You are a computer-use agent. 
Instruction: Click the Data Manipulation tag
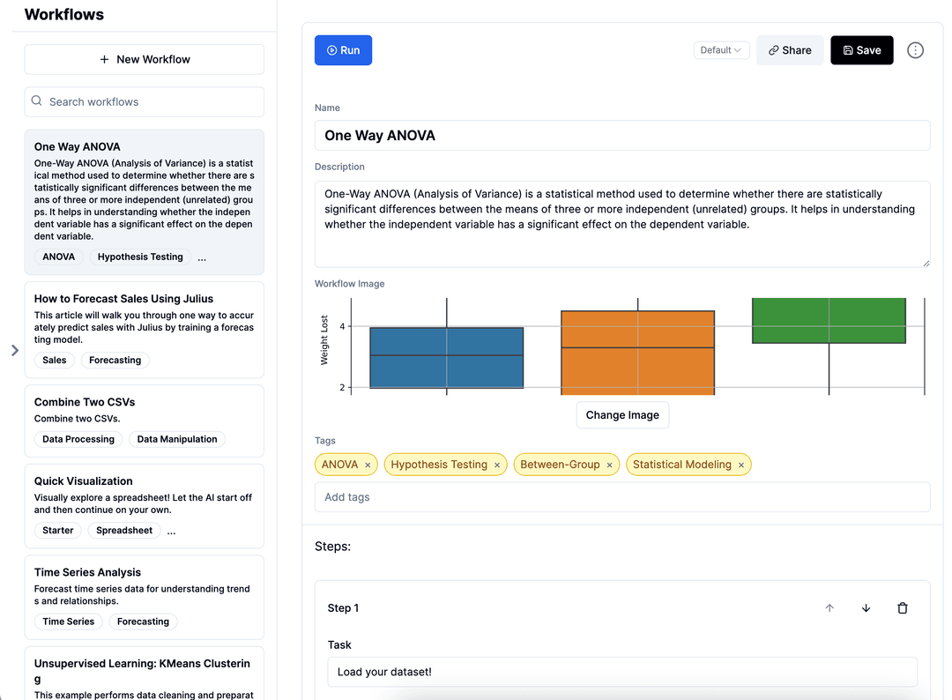177,439
